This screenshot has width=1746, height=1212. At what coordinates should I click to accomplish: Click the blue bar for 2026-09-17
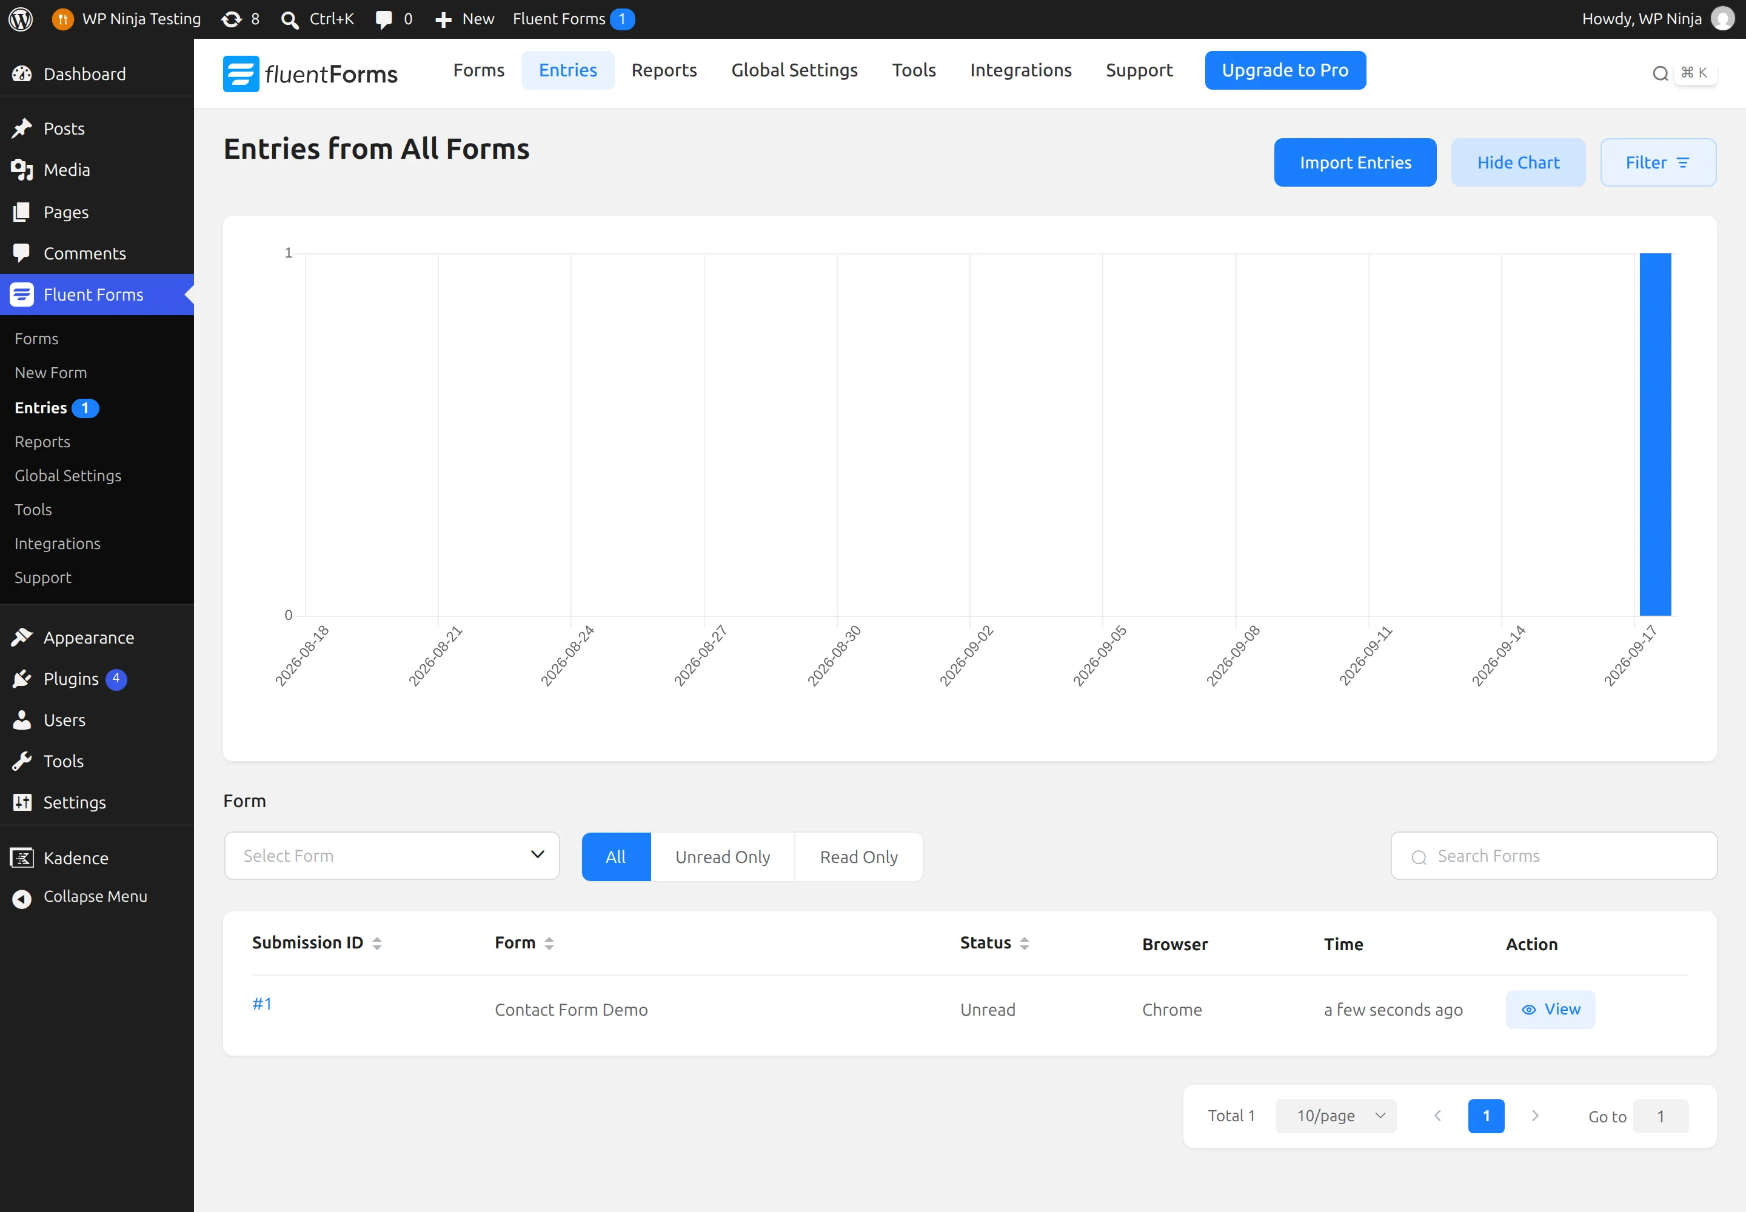1655,435
